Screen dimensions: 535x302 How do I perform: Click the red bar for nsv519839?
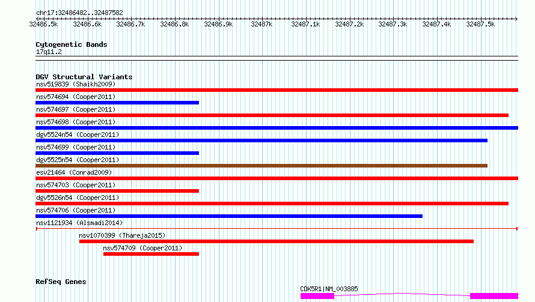pyautogui.click(x=277, y=90)
